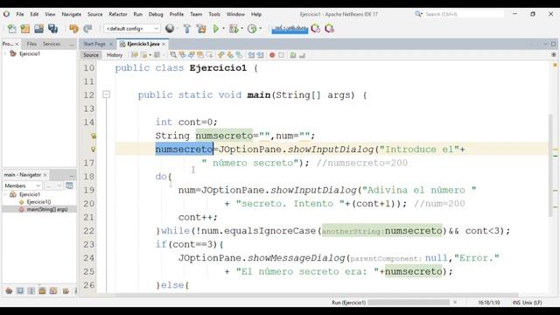This screenshot has height=315, width=560.
Task: Click the Last Edit icon in editor toolbar
Action: coord(135,55)
